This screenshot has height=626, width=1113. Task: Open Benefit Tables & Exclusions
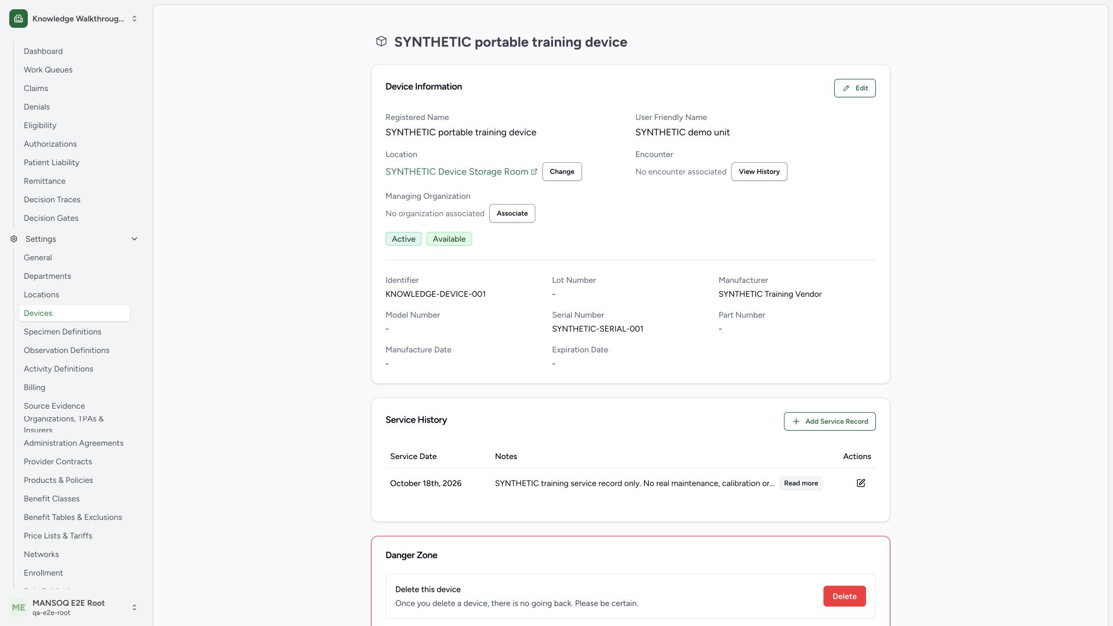(x=73, y=517)
